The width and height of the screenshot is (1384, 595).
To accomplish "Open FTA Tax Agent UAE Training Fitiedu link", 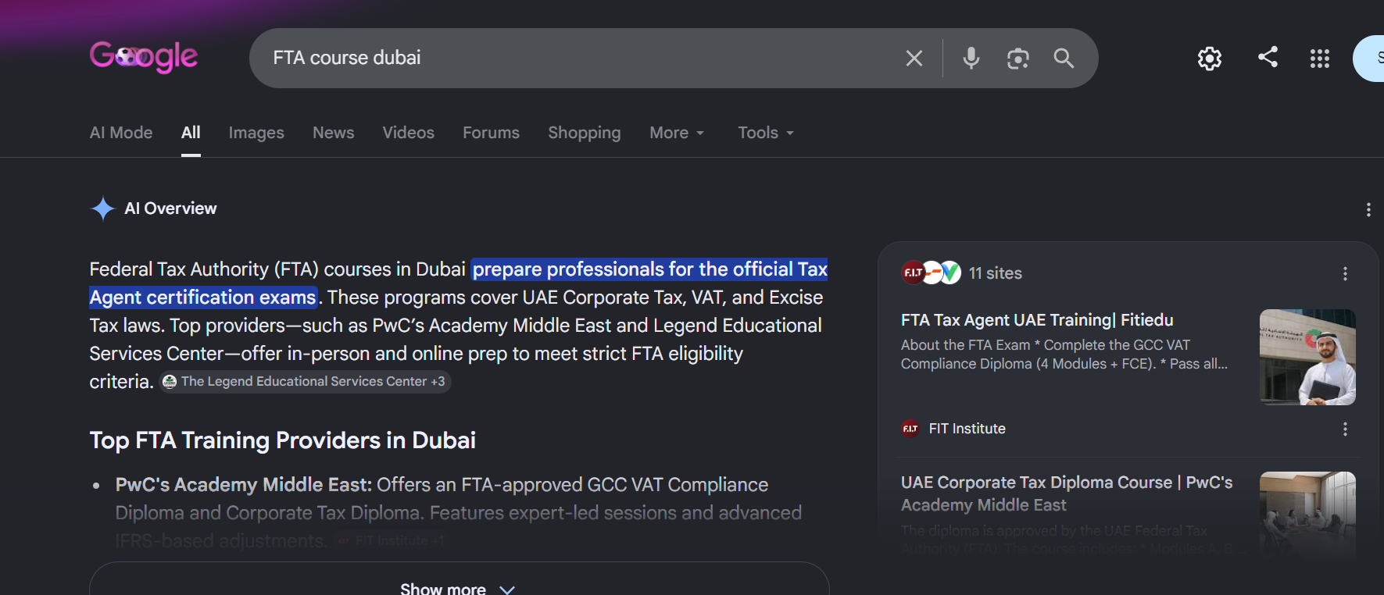I will (x=1037, y=320).
